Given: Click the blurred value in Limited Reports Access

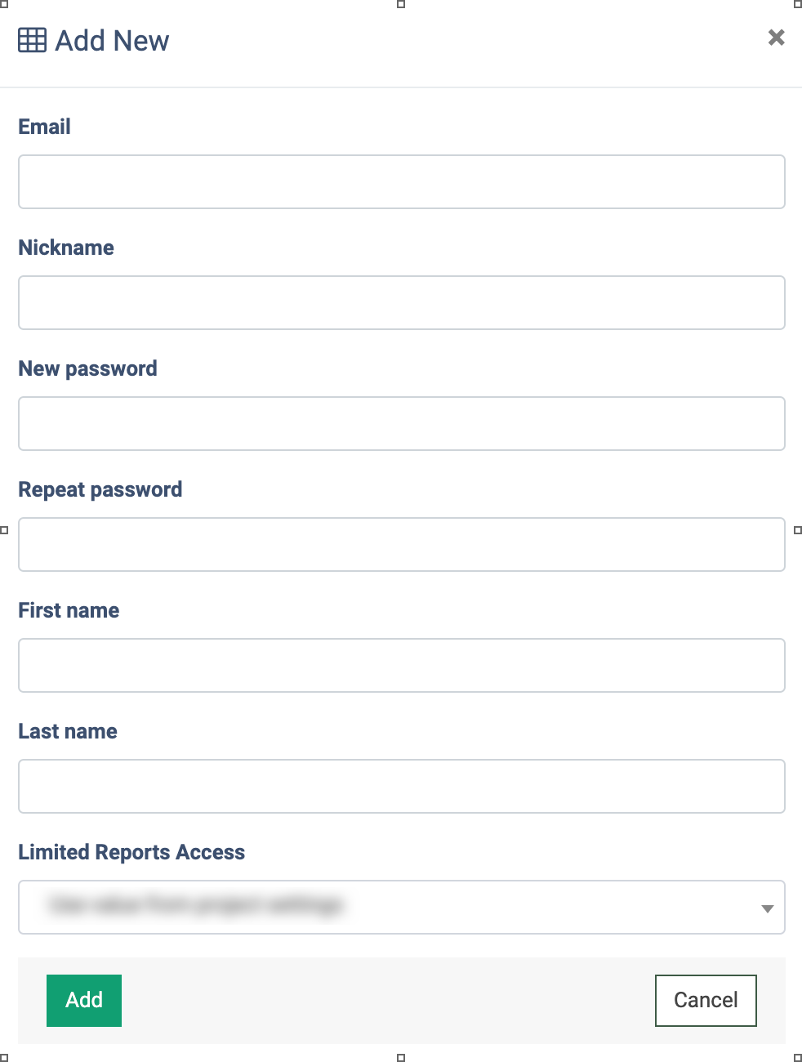Looking at the screenshot, I should [196, 905].
